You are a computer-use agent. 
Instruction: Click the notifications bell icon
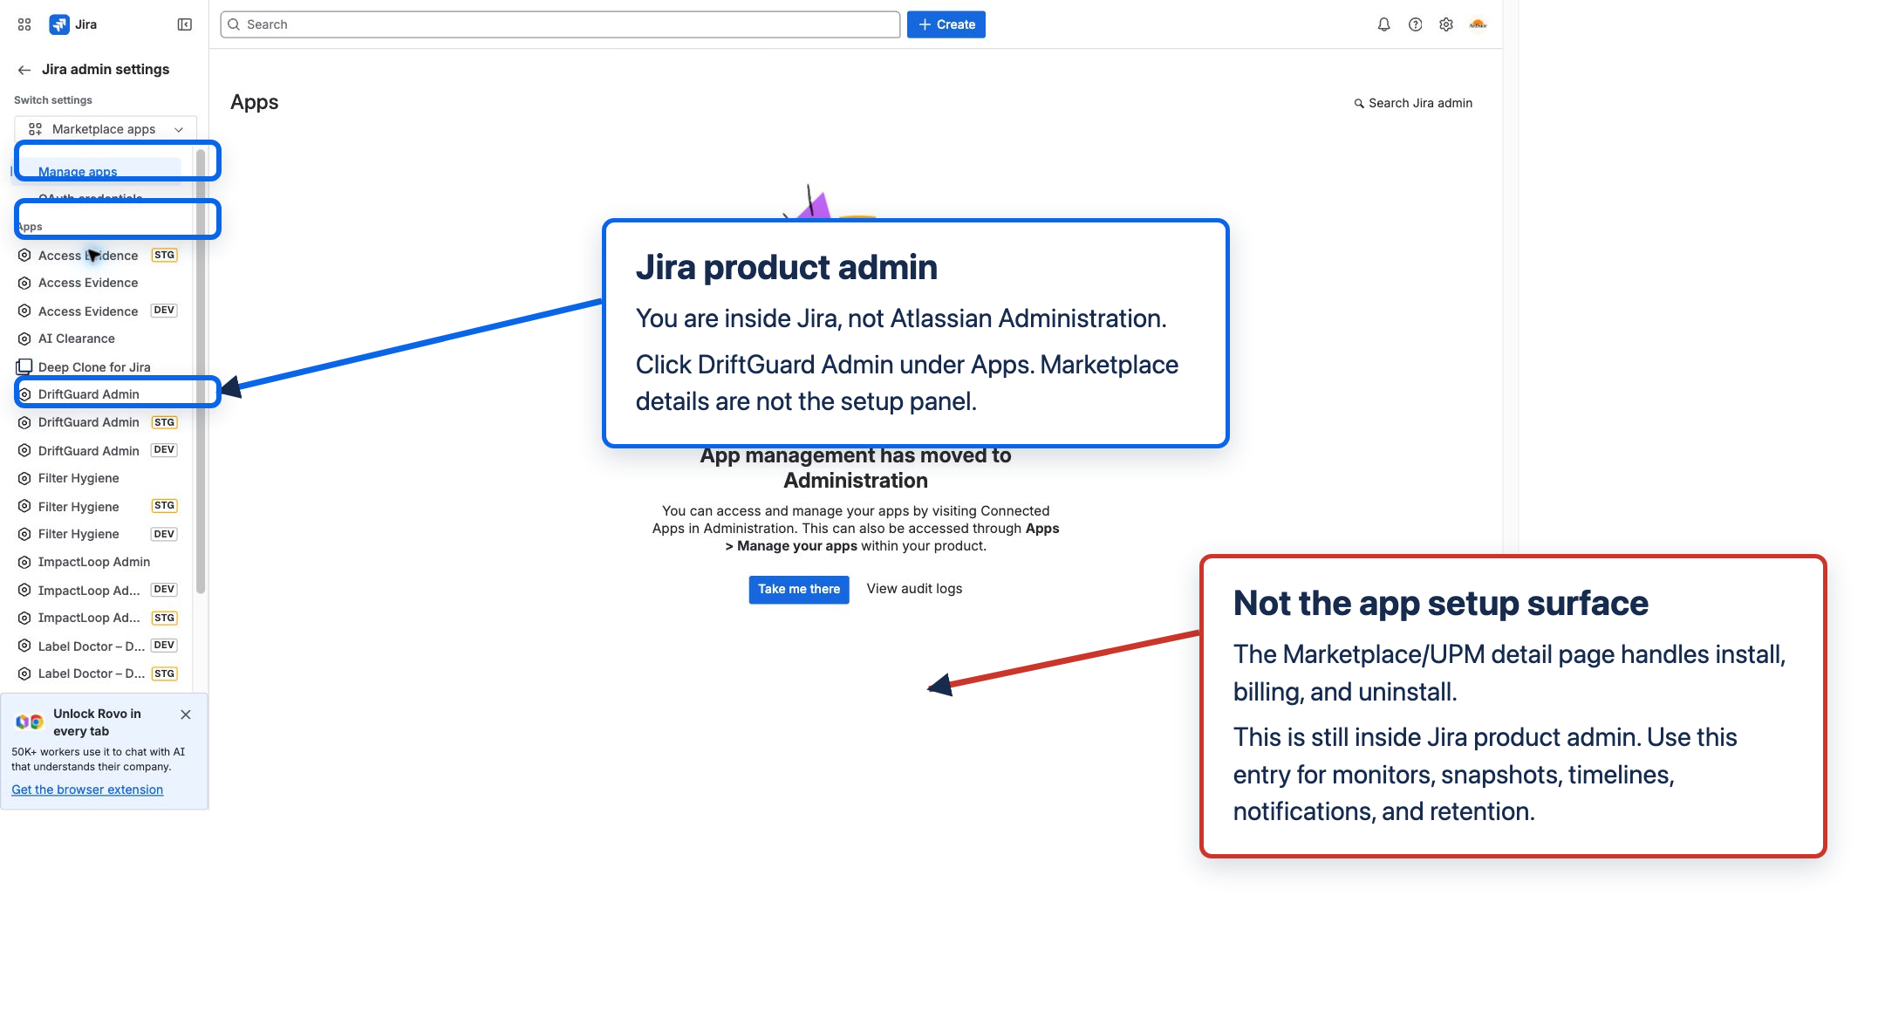tap(1383, 24)
